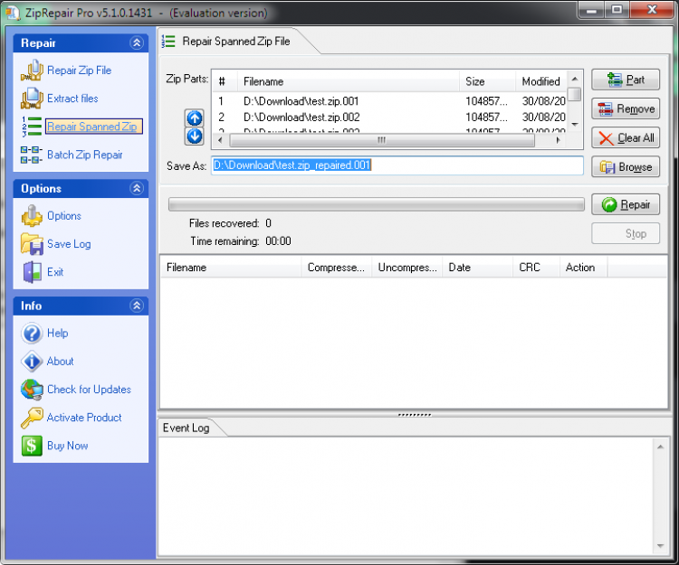Click the Buy Now dollar icon
The height and width of the screenshot is (565, 679).
tap(32, 446)
